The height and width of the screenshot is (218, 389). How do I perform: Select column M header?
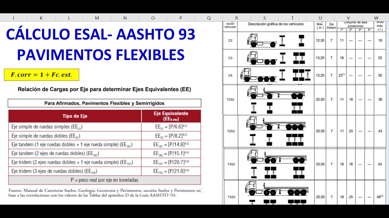click(x=97, y=18)
